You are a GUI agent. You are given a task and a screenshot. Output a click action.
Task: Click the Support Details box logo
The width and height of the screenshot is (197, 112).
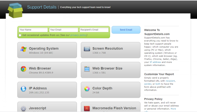click(x=15, y=10)
